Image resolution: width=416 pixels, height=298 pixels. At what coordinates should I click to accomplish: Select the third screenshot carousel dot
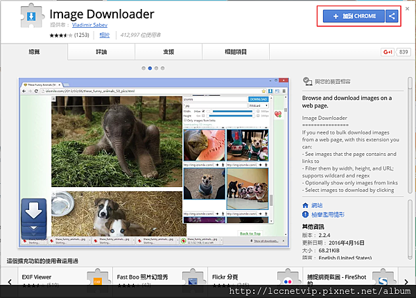[x=156, y=68]
